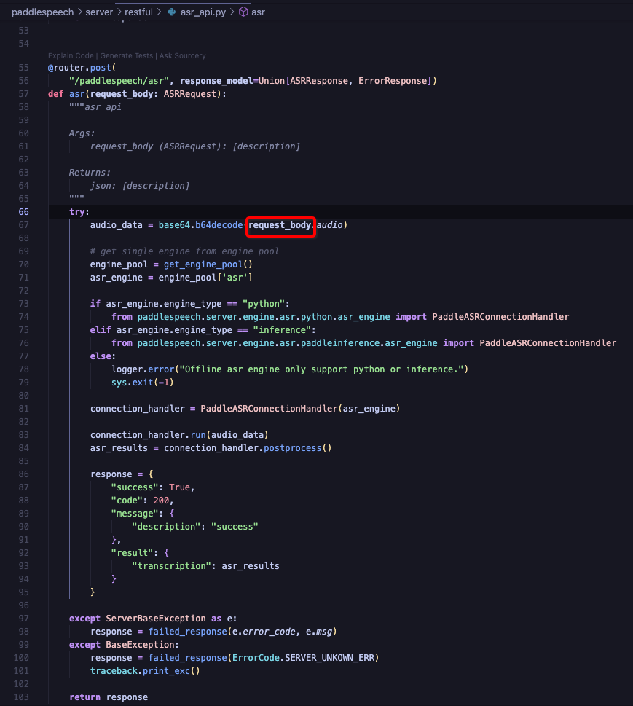
Task: Click line number 103 in the gutter
Action: tap(21, 697)
